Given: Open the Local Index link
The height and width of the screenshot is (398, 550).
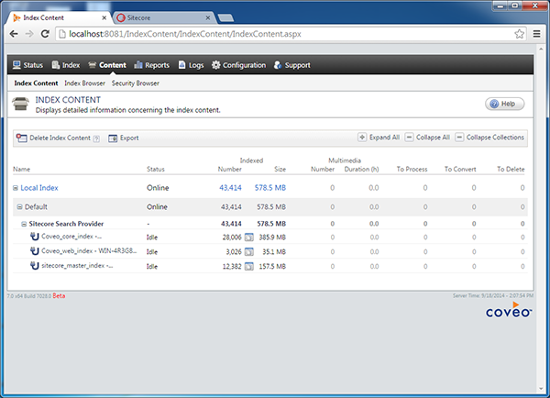Looking at the screenshot, I should coord(39,188).
